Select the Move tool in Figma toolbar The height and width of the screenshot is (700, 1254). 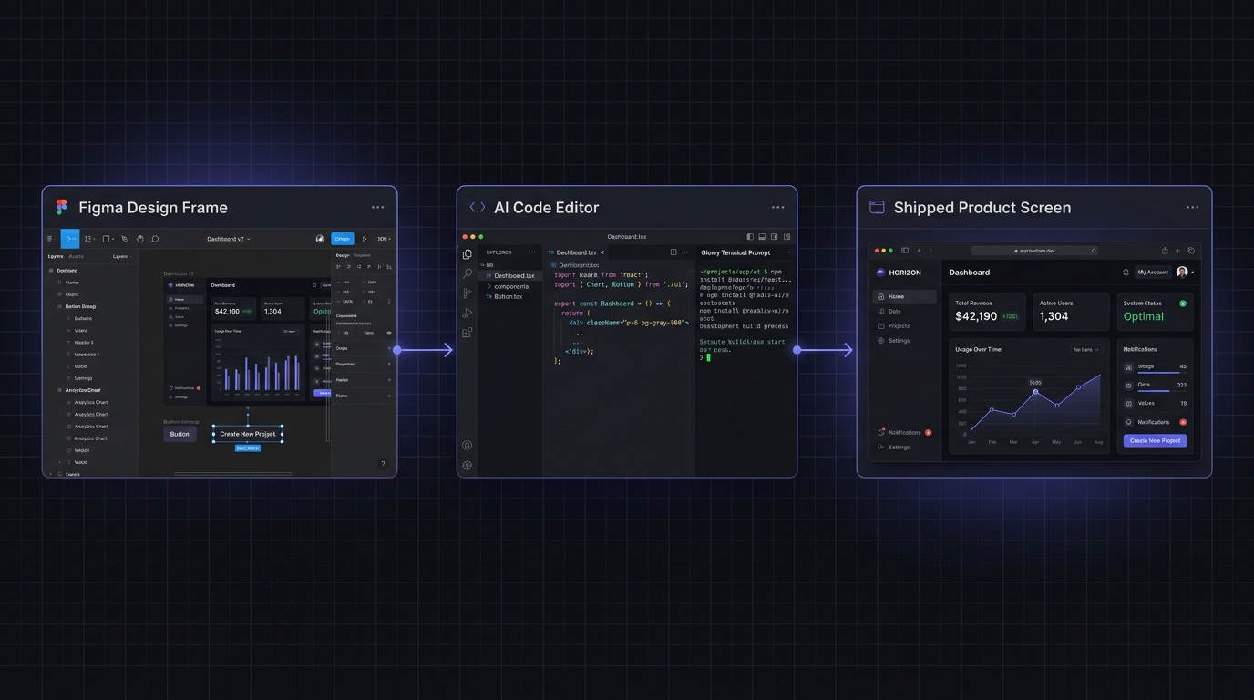click(x=70, y=239)
